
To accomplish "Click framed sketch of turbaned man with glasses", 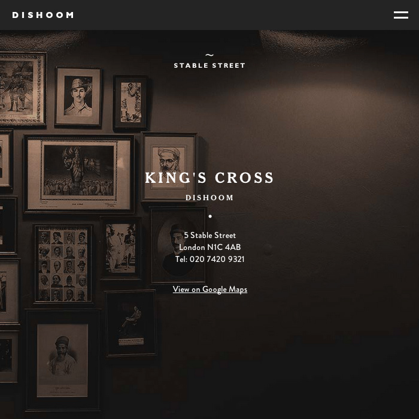I will coord(169,167).
